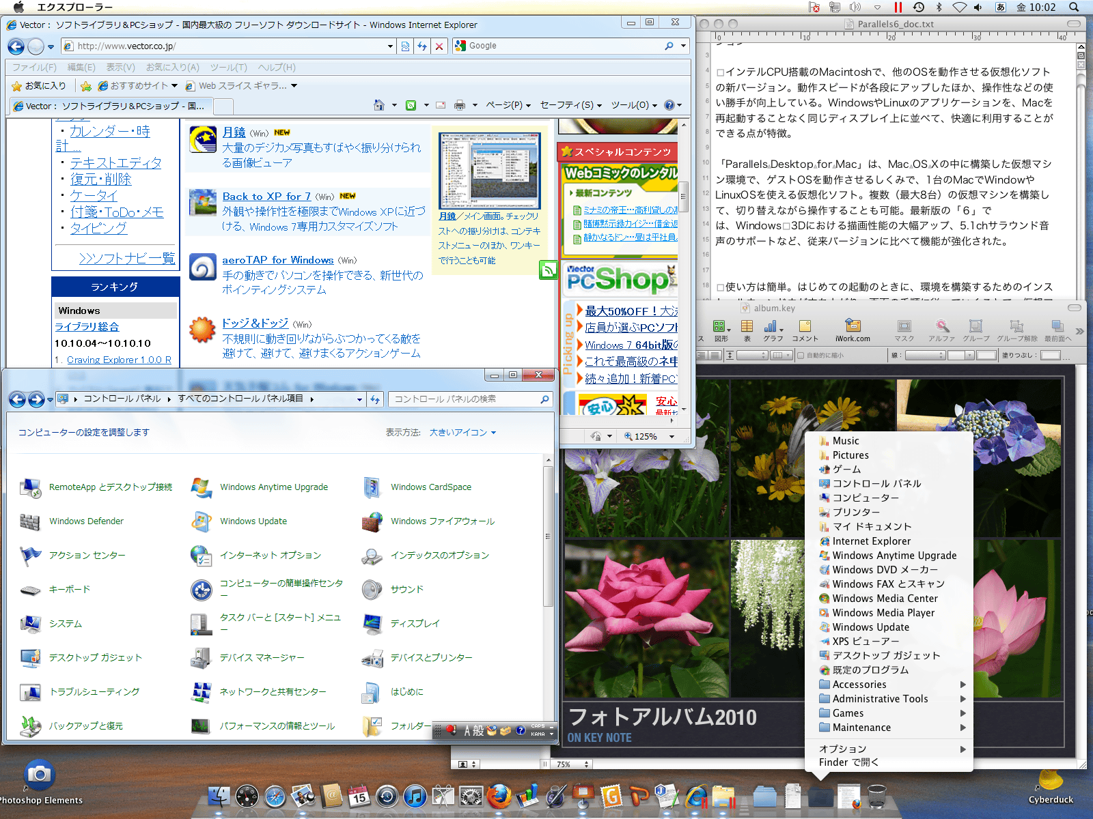Open ディスプレイ in Control Panel
1093x819 pixels.
(401, 624)
